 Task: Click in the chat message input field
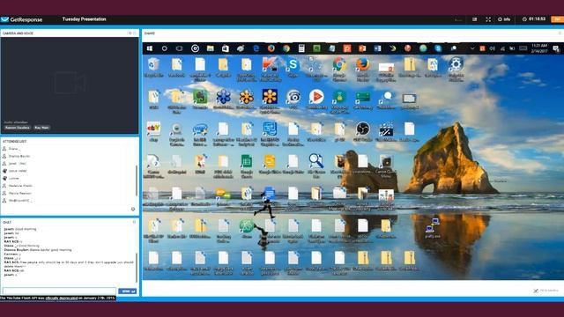click(x=59, y=291)
